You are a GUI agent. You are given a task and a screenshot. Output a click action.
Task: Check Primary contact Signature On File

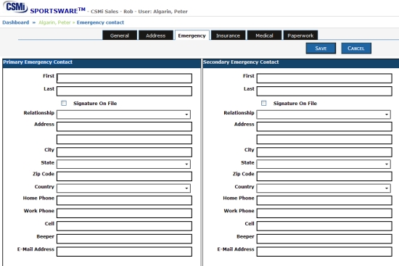click(64, 103)
